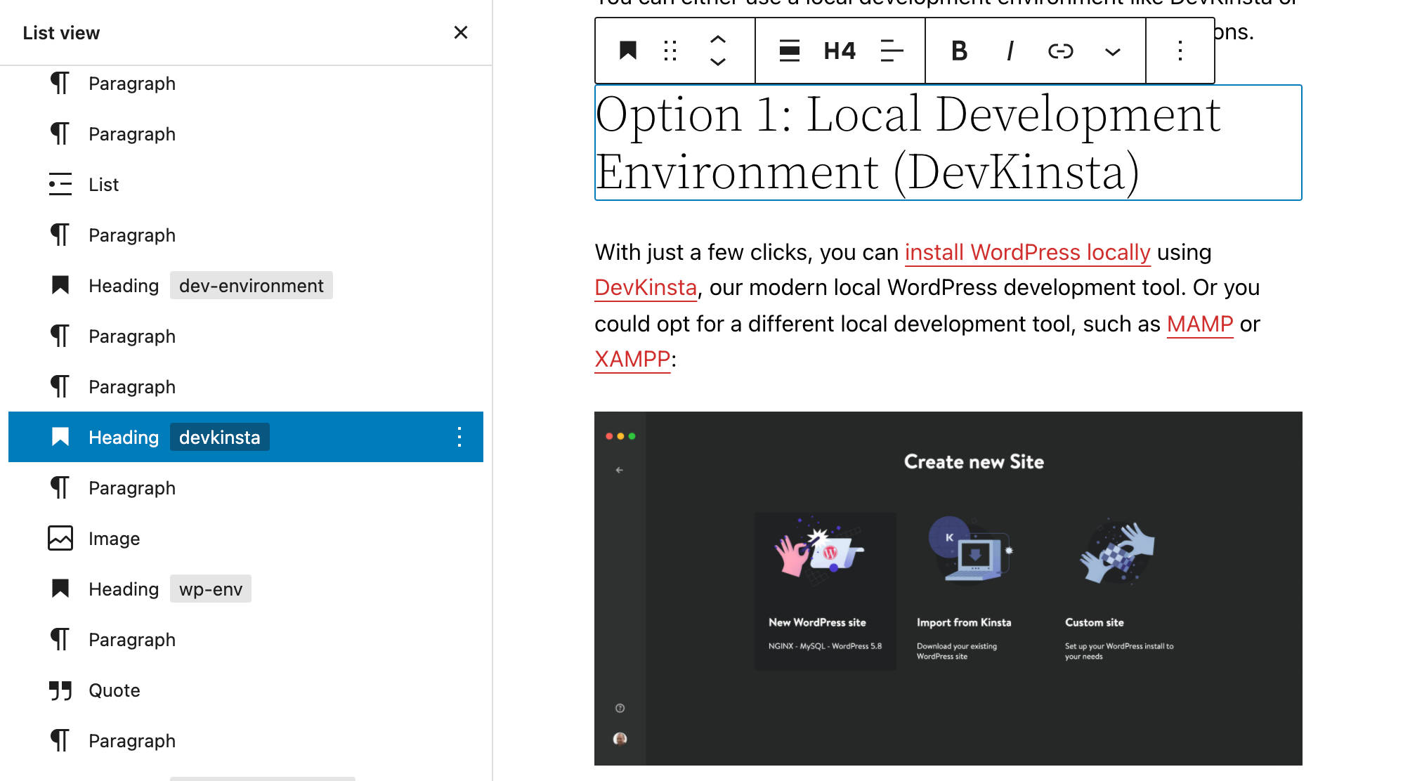Move block up with up chevron

pyautogui.click(x=717, y=39)
